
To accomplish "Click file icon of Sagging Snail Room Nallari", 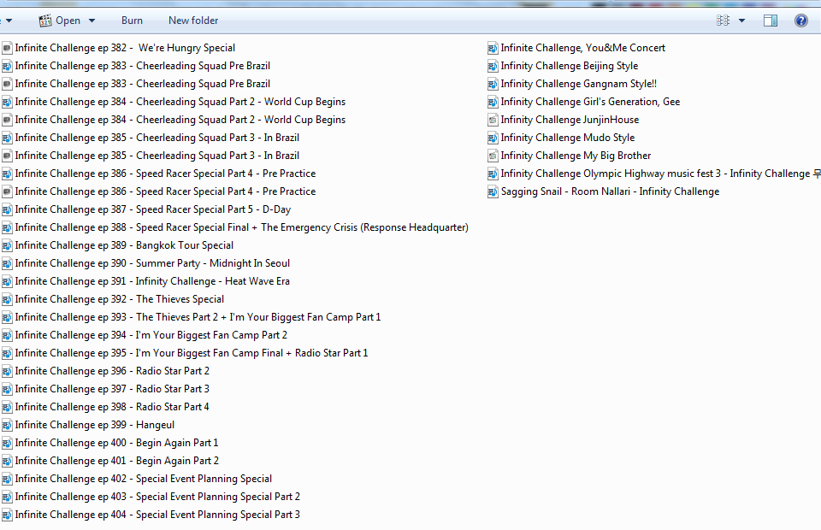I will click(493, 191).
